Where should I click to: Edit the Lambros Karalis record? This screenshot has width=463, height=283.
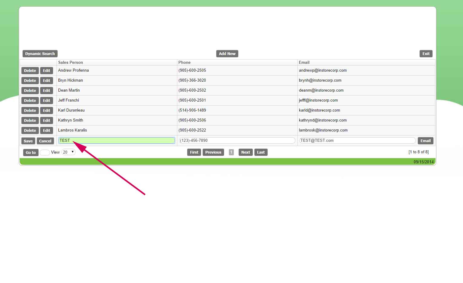[47, 131]
